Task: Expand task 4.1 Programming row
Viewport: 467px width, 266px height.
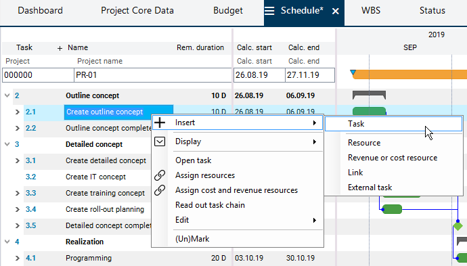Action: click(18, 258)
